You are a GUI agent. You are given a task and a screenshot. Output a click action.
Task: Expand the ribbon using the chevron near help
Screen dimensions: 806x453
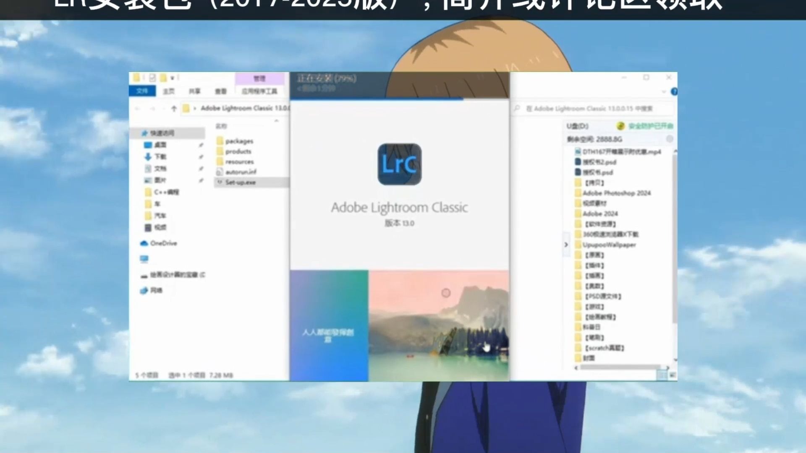coord(664,91)
